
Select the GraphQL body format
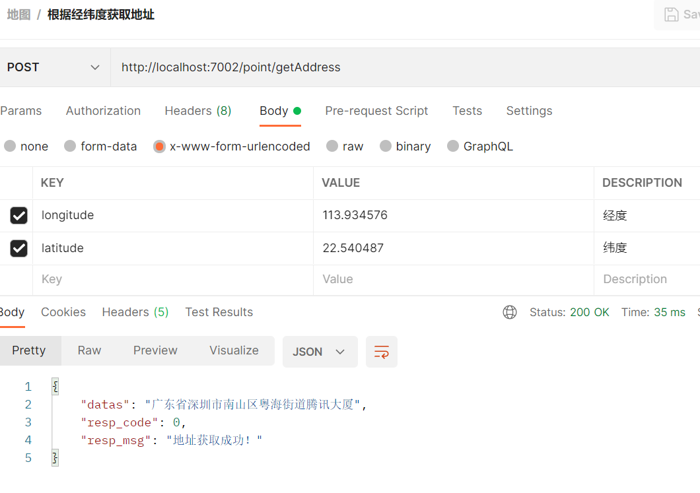(x=480, y=146)
